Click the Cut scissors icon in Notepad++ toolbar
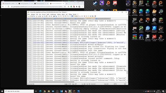Screen dimensions: 166x93 [43, 16]
